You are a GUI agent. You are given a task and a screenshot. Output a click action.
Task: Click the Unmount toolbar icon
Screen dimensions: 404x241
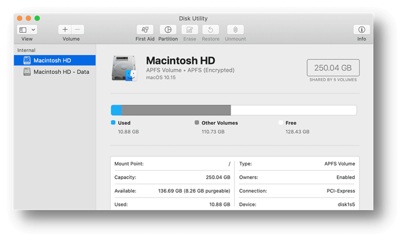pyautogui.click(x=235, y=30)
